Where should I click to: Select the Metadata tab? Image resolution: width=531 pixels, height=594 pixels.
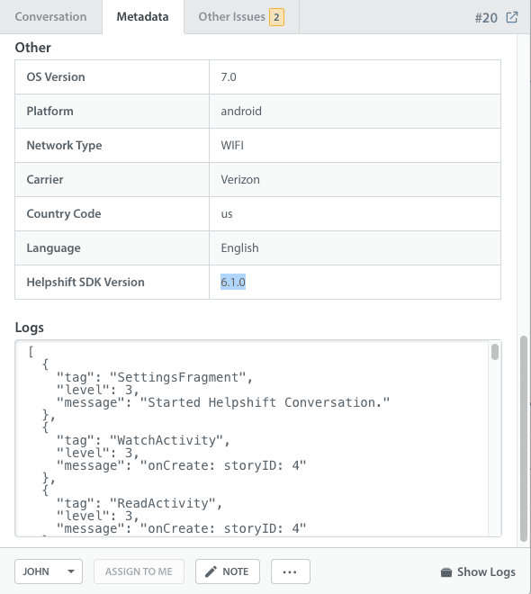(143, 17)
